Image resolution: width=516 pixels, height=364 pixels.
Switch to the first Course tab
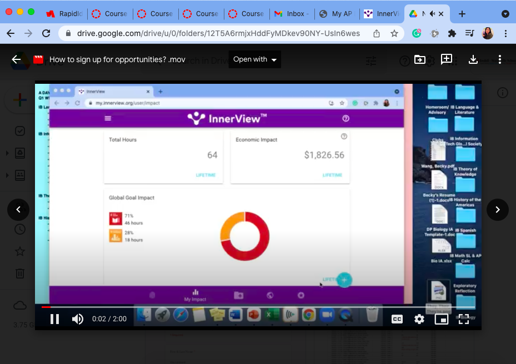[x=109, y=14]
